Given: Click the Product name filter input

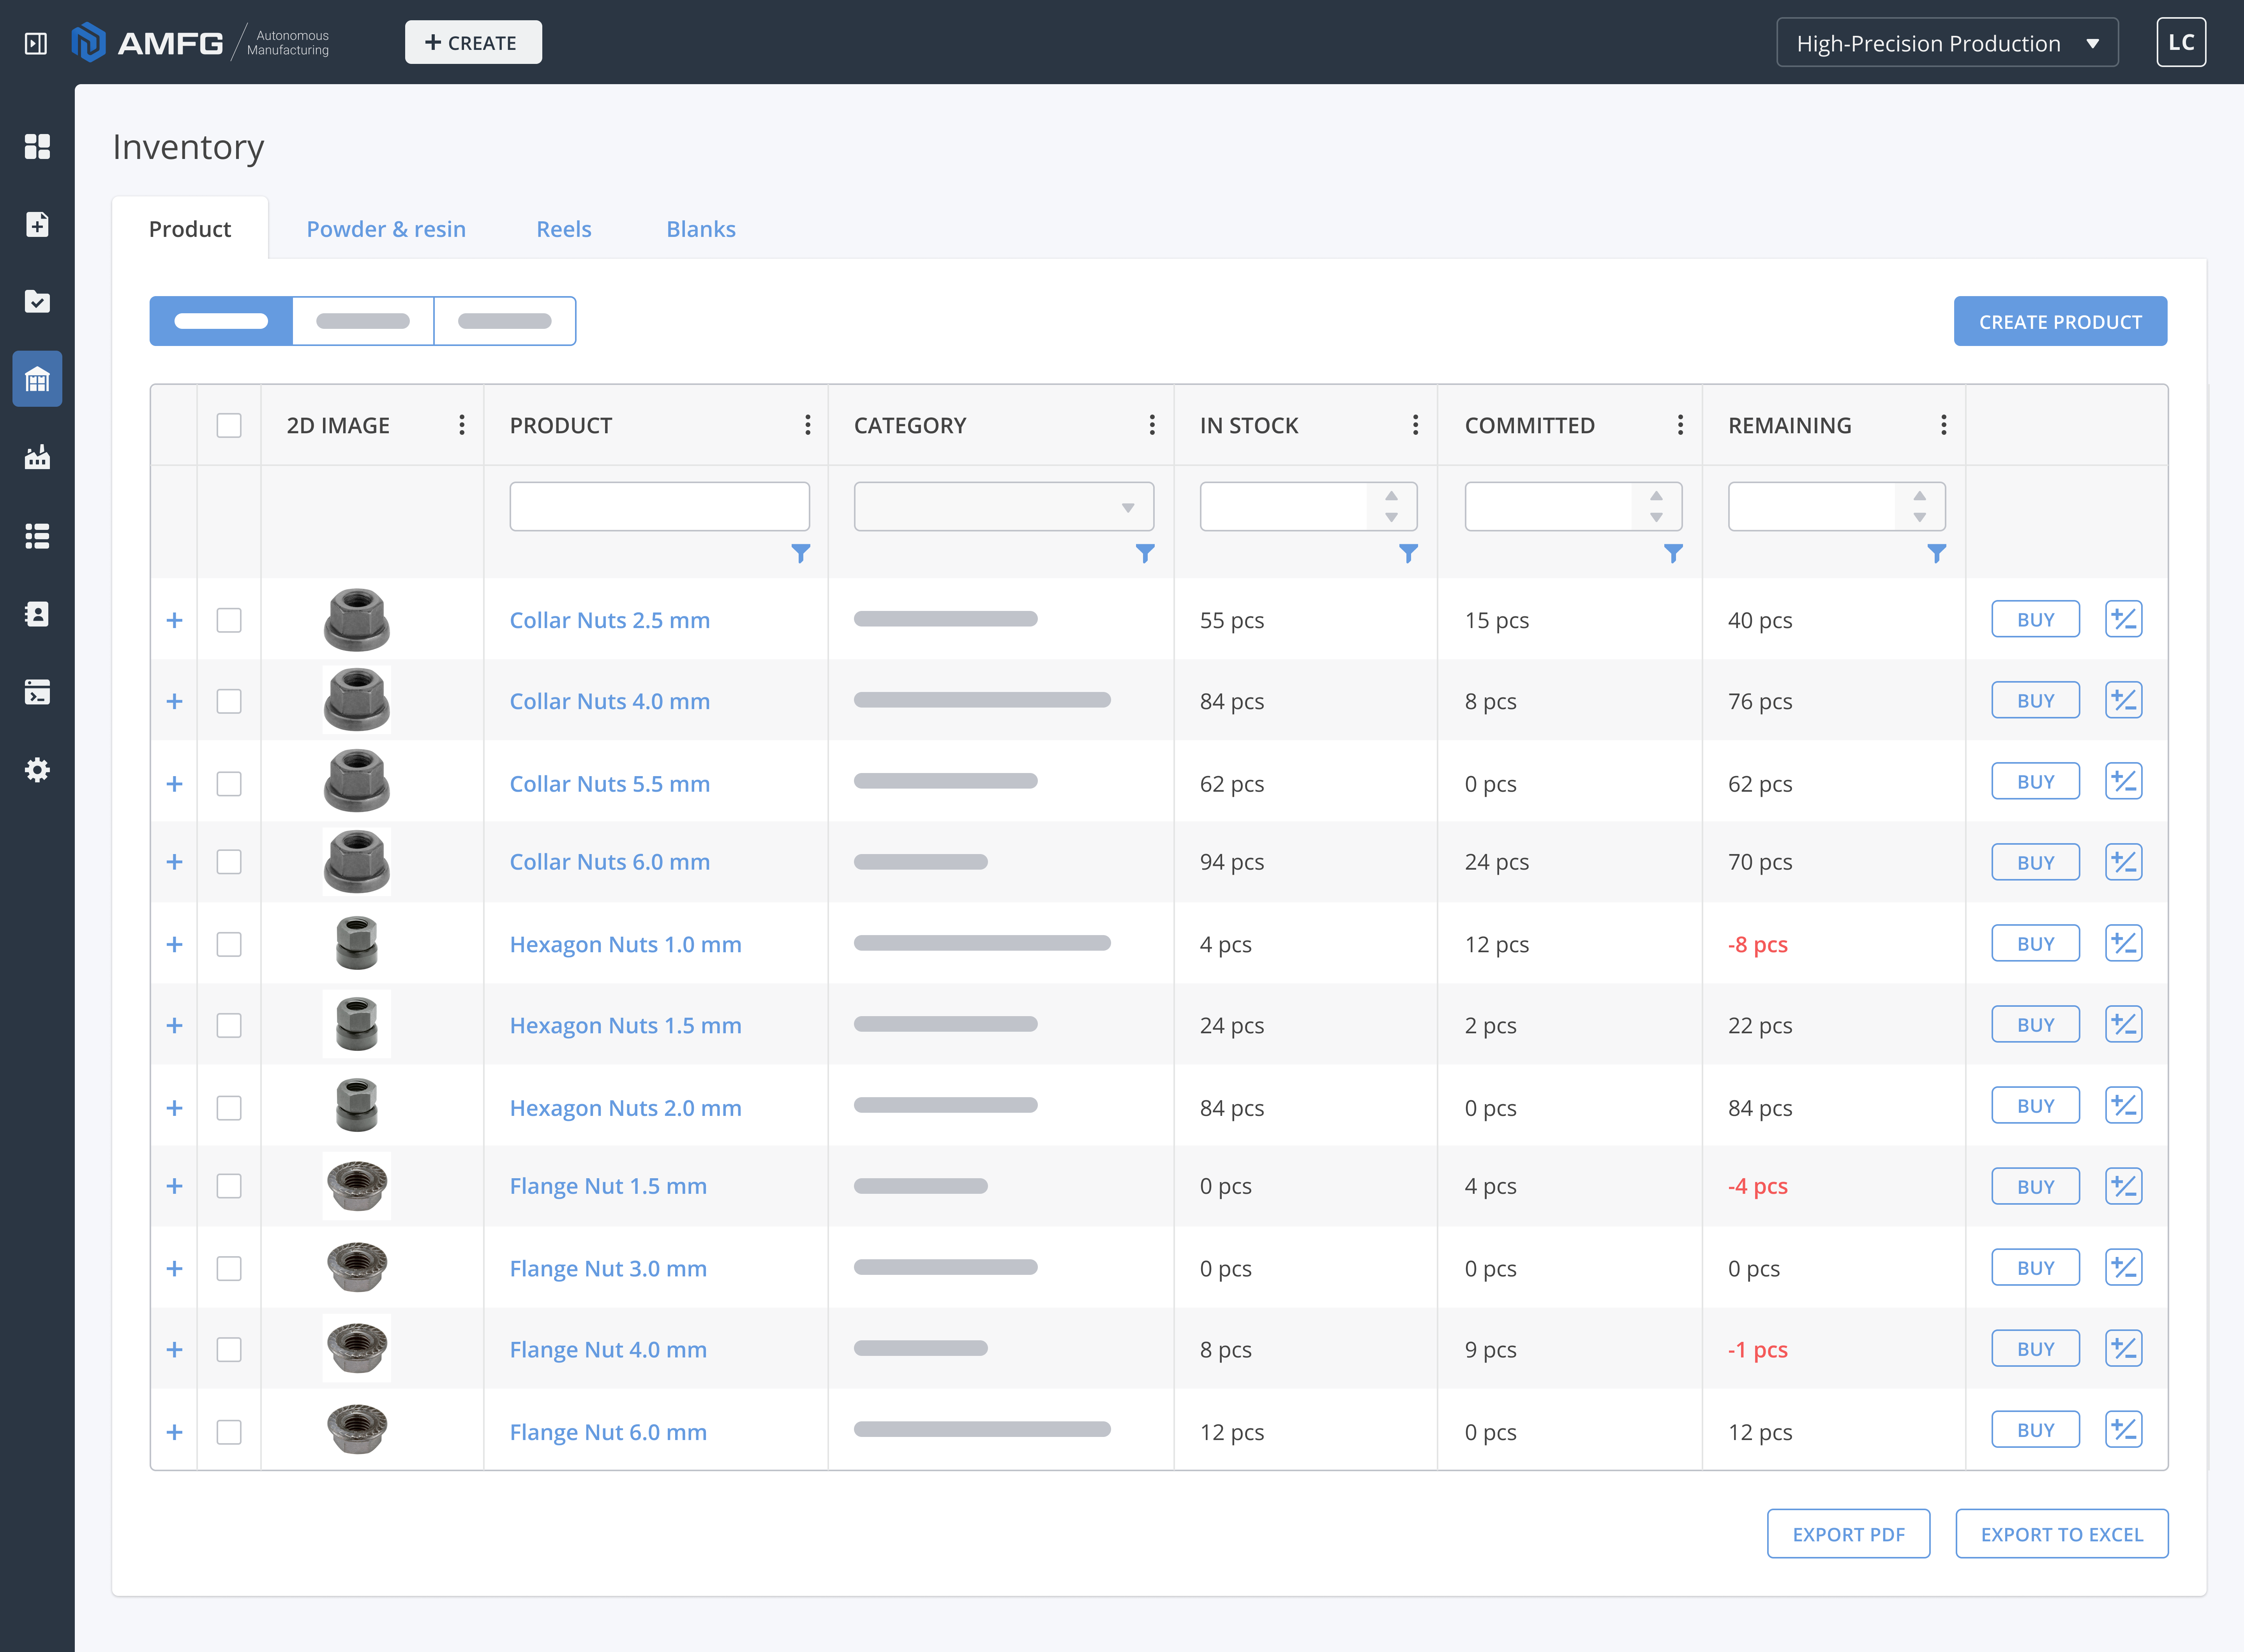Looking at the screenshot, I should click(x=659, y=507).
